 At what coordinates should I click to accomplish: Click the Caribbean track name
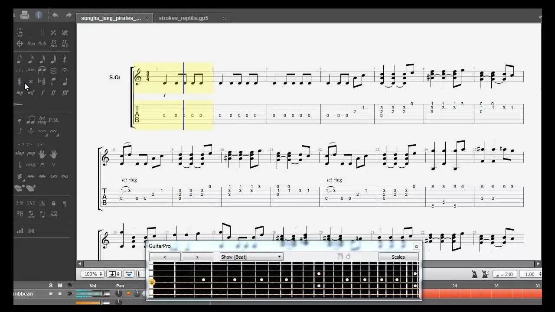tap(23, 293)
